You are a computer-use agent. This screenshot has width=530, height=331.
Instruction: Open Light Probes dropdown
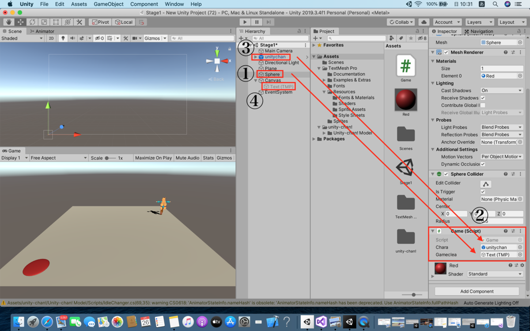[x=502, y=127]
